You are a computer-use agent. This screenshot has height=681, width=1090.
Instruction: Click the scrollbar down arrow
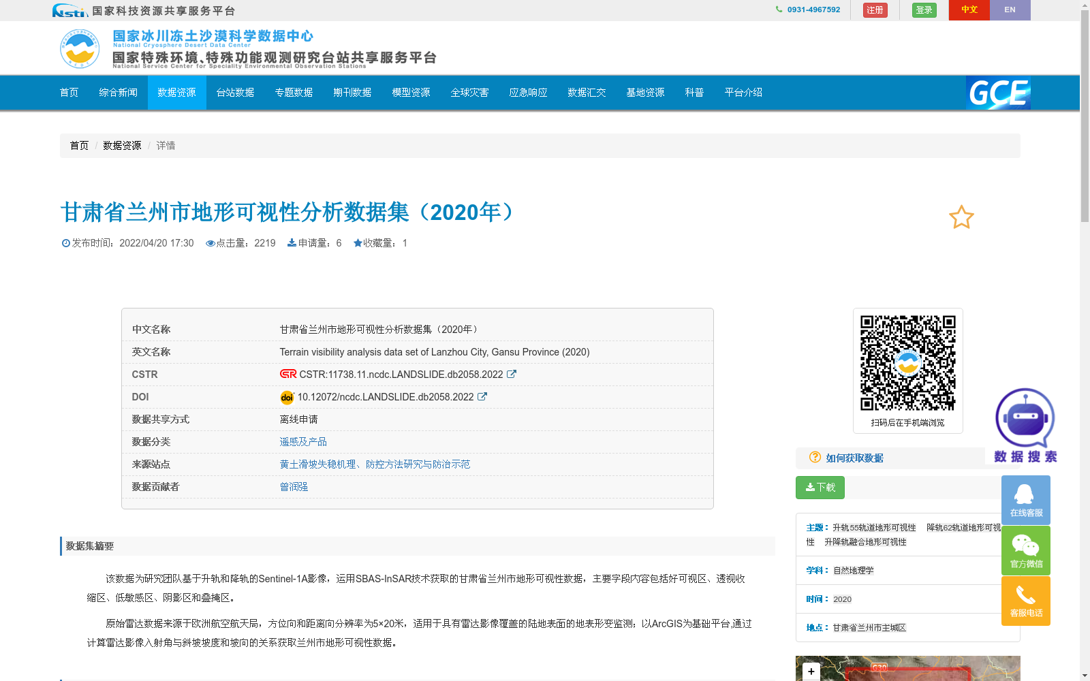pyautogui.click(x=1085, y=676)
